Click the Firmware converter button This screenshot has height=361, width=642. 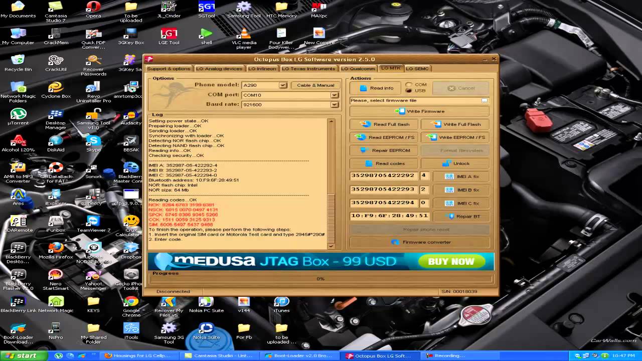tap(419, 242)
